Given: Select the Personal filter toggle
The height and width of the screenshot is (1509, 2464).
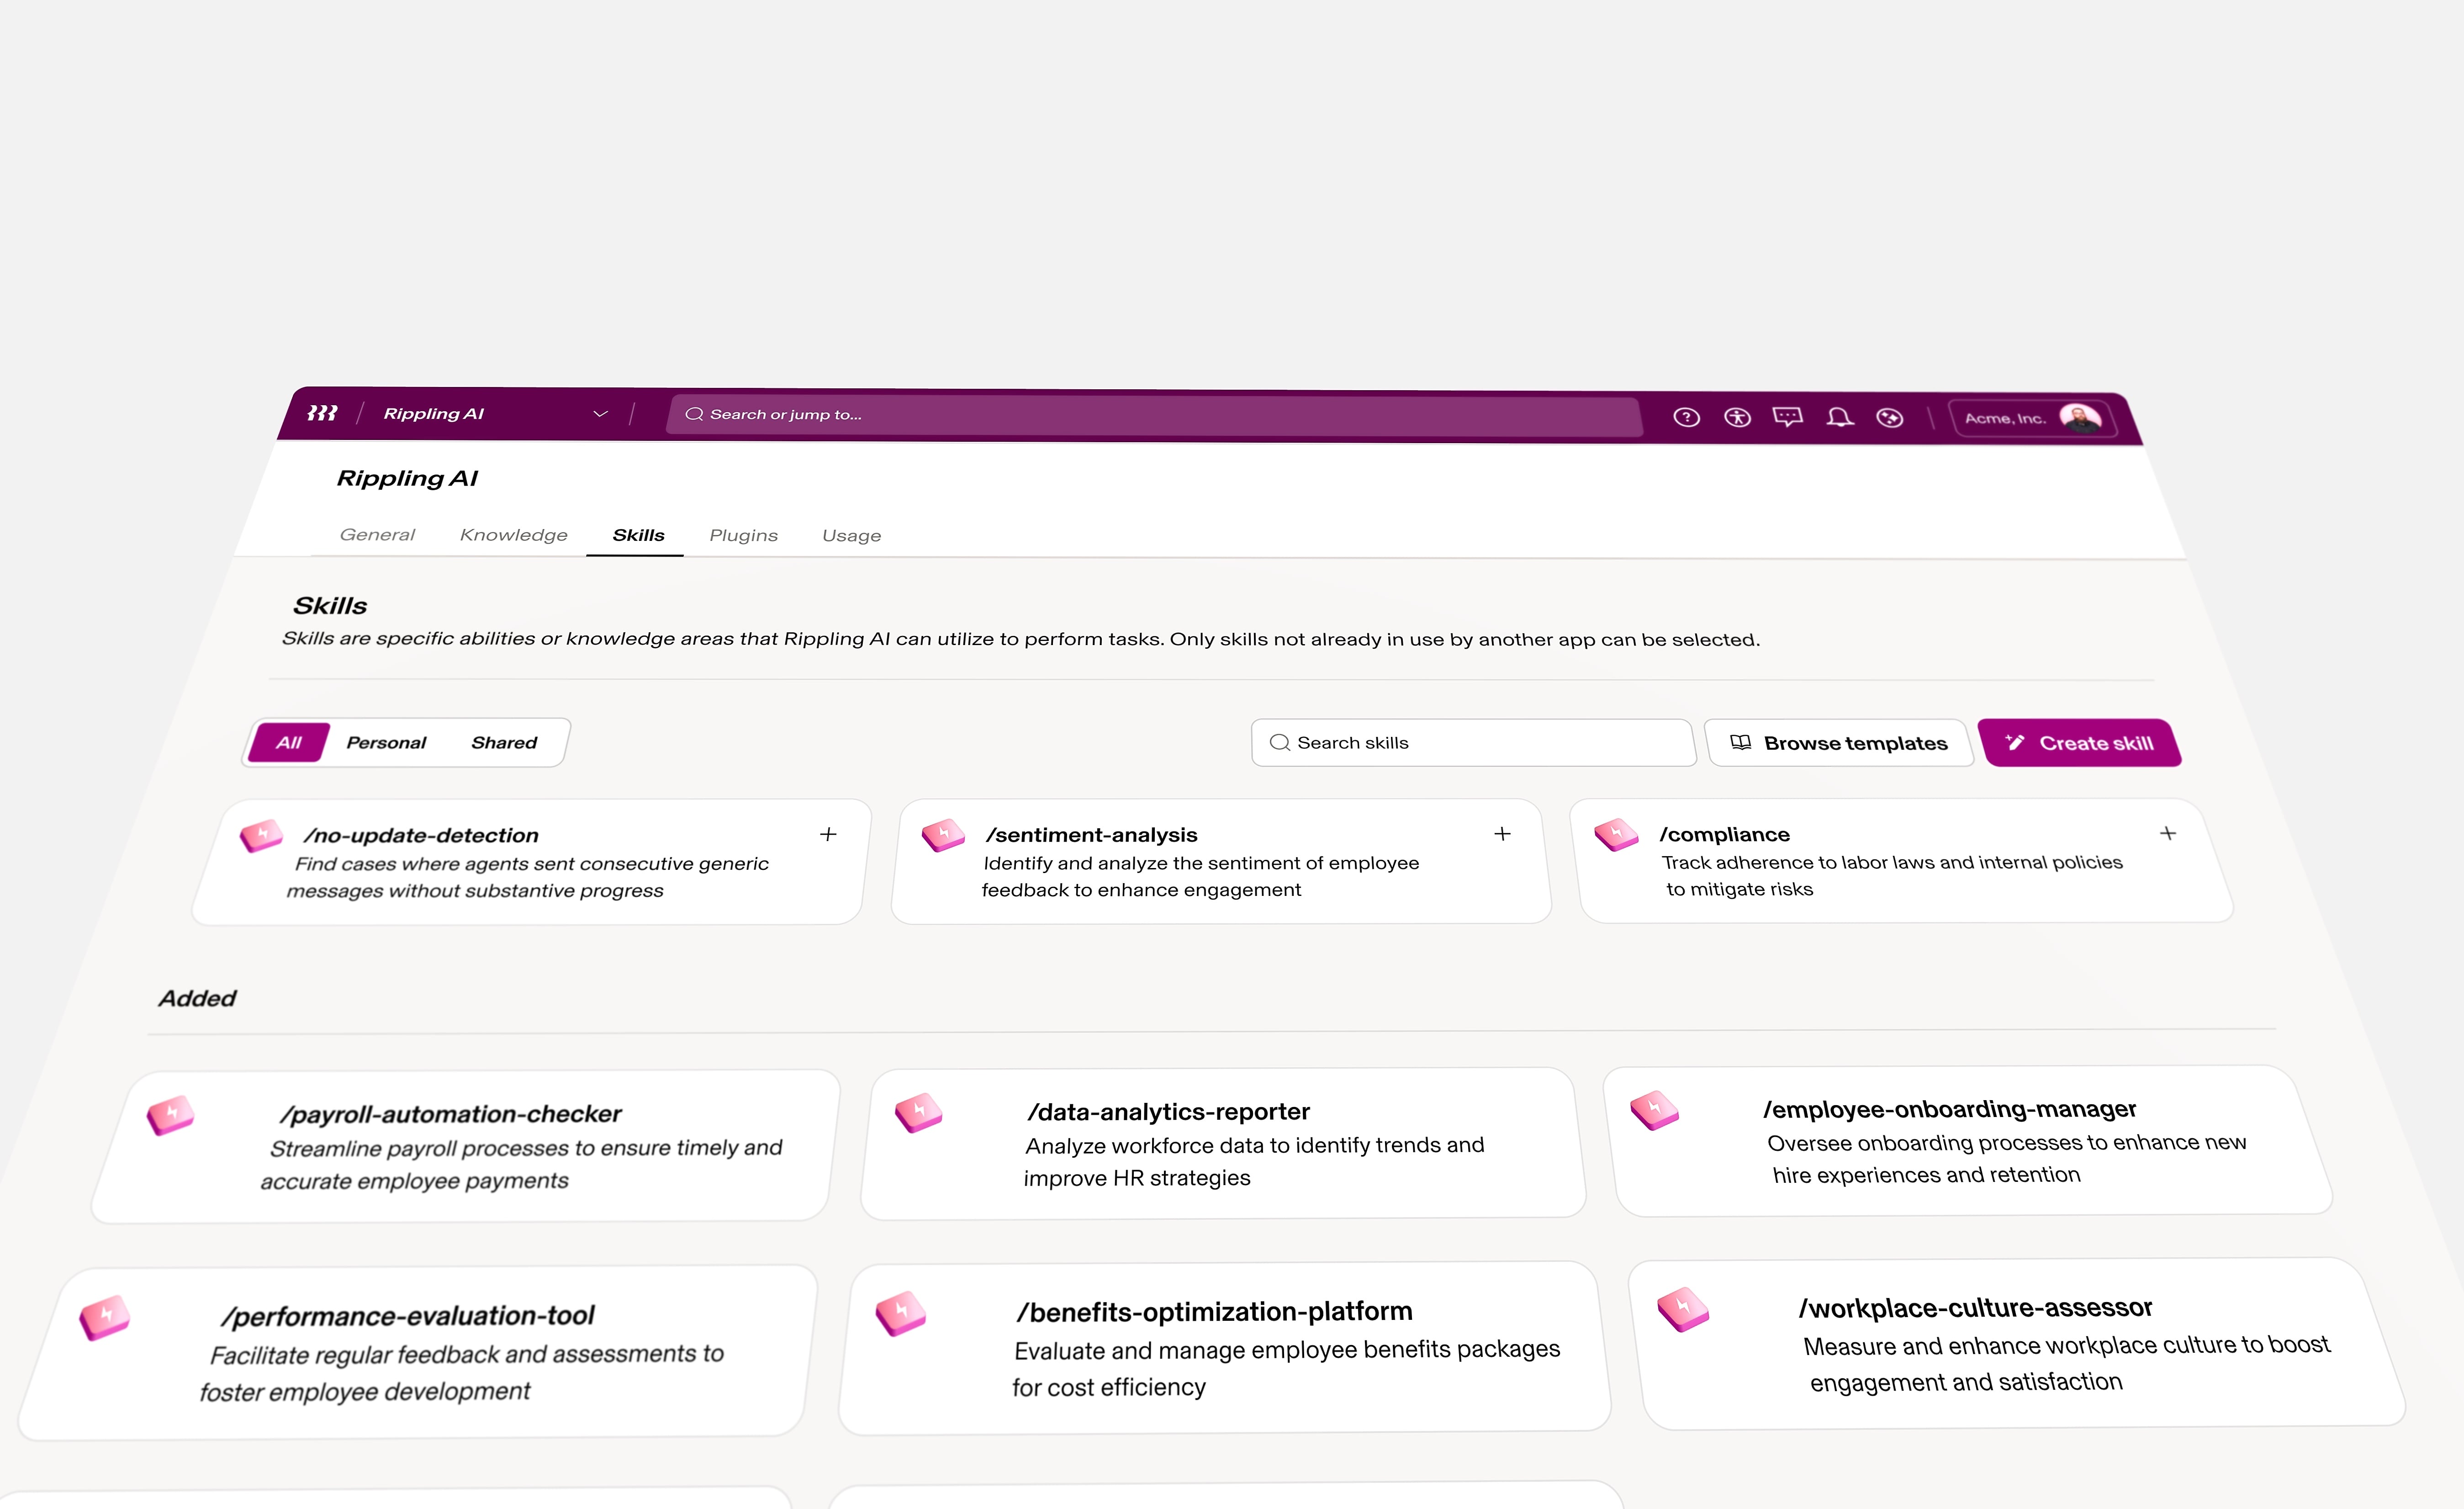Looking at the screenshot, I should click(x=386, y=742).
